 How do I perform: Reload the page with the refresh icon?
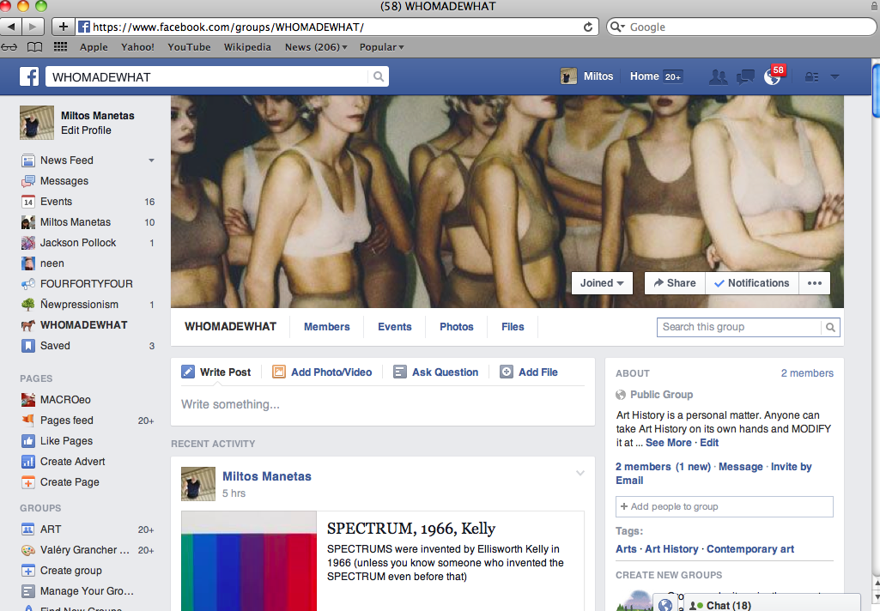click(587, 27)
